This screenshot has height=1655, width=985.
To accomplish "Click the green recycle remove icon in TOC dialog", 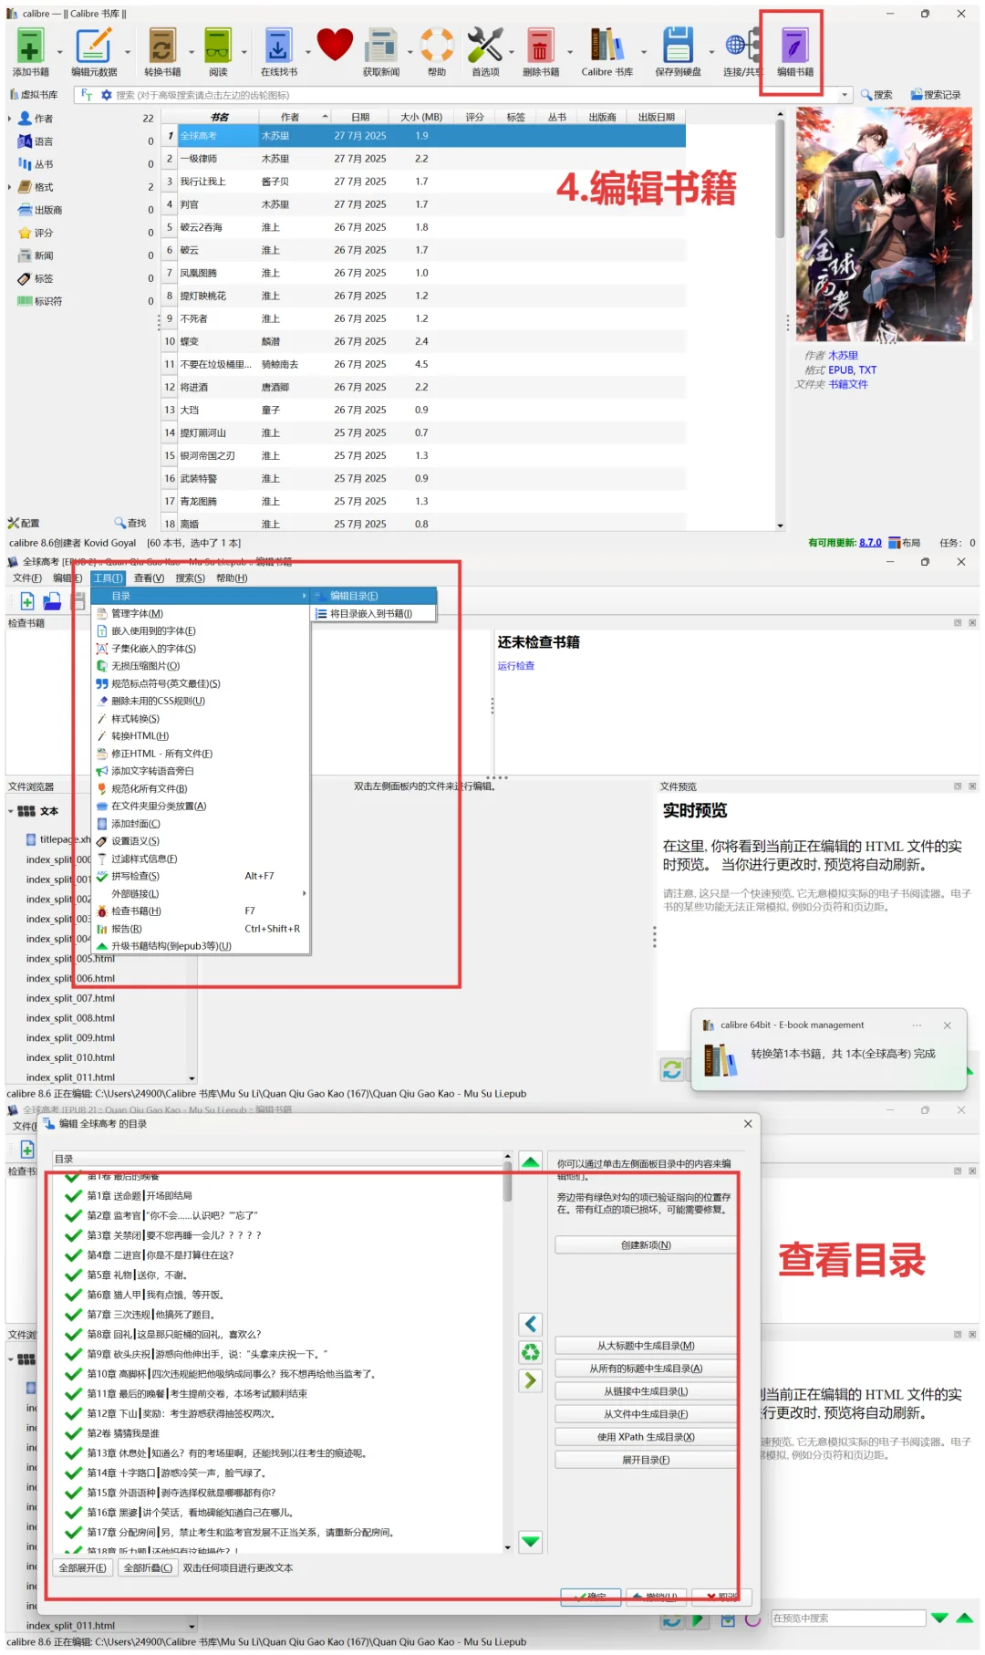I will click(531, 1352).
